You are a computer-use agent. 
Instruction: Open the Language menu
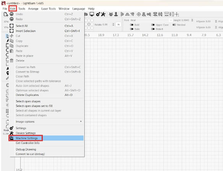tap(79, 9)
